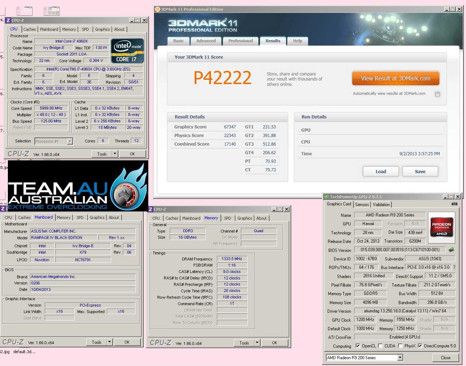
Task: Click the ATI CrossFire Enabled (4 GPUs) field
Action: (405, 337)
